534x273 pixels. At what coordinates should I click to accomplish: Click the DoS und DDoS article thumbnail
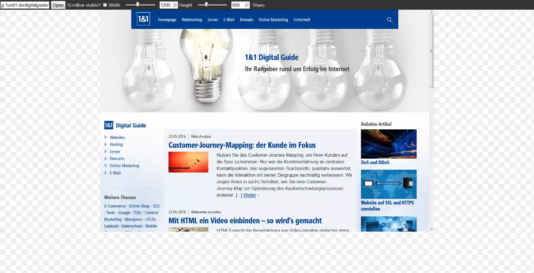click(389, 144)
